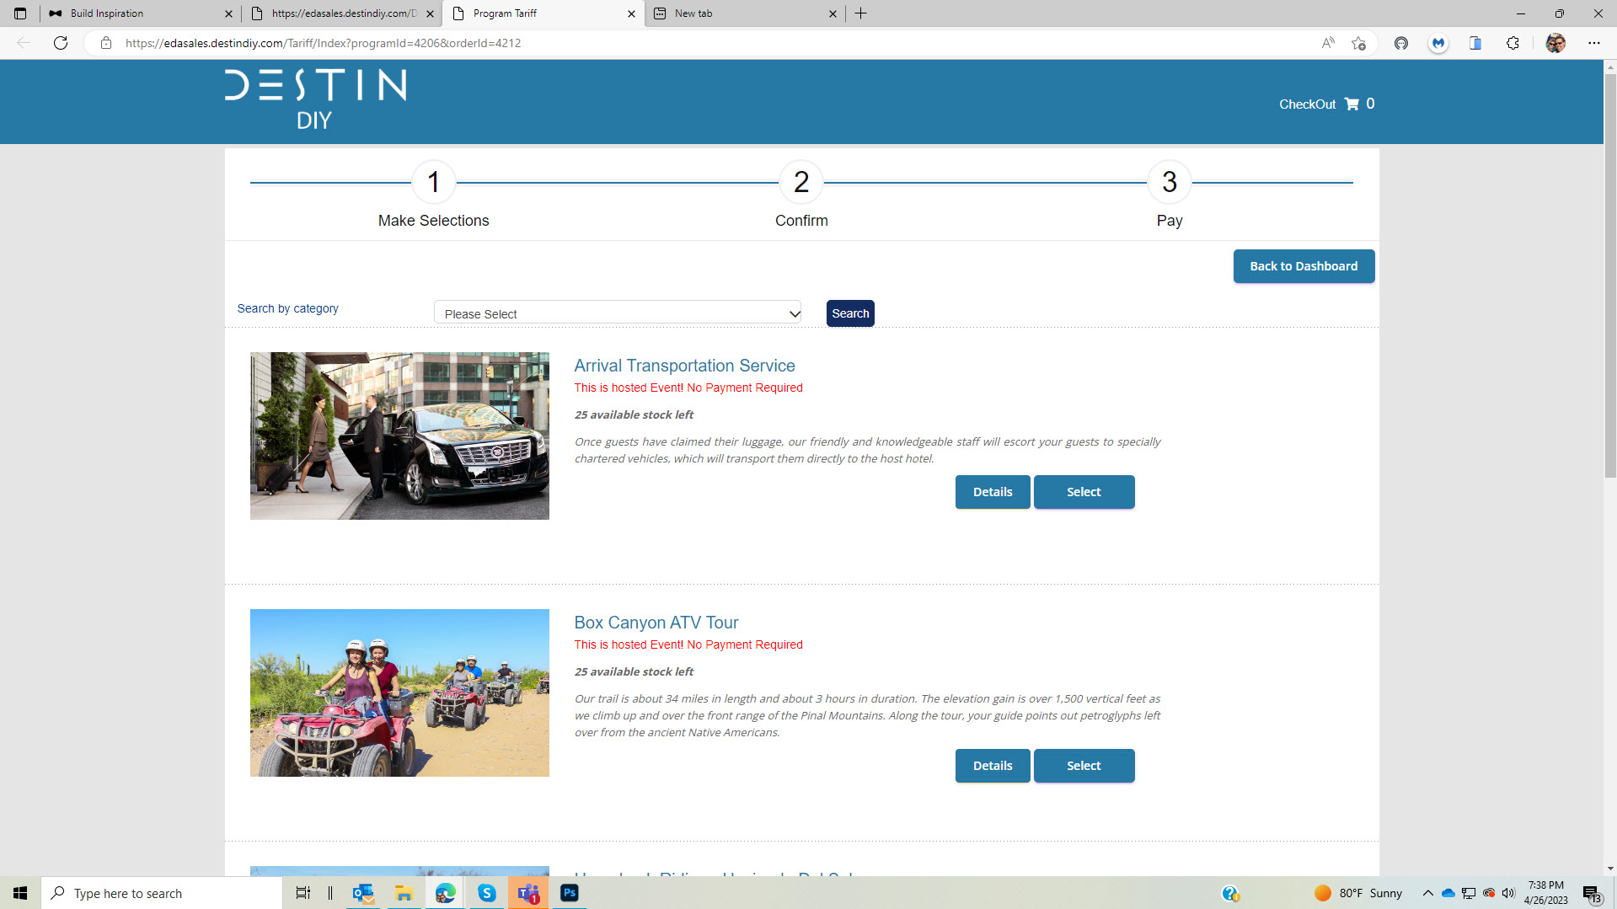
Task: Switch to the edasales.destindiy.com tab
Action: coord(344,13)
